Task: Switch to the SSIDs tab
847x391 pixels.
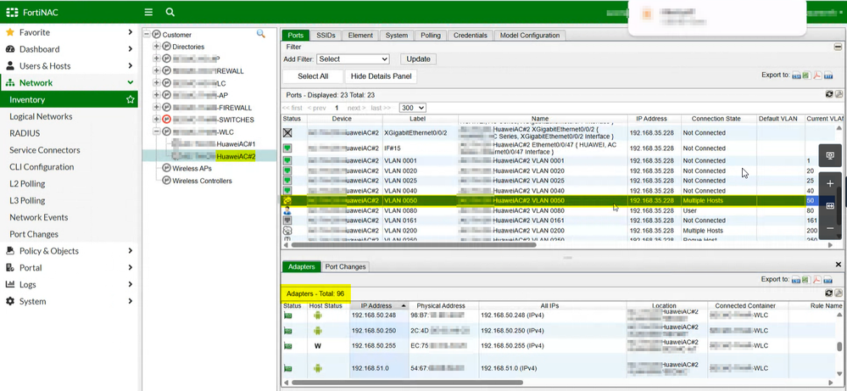Action: 326,36
